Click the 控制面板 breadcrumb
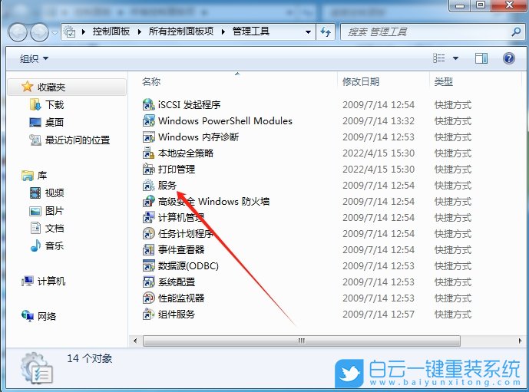This screenshot has width=529, height=392. tap(111, 31)
